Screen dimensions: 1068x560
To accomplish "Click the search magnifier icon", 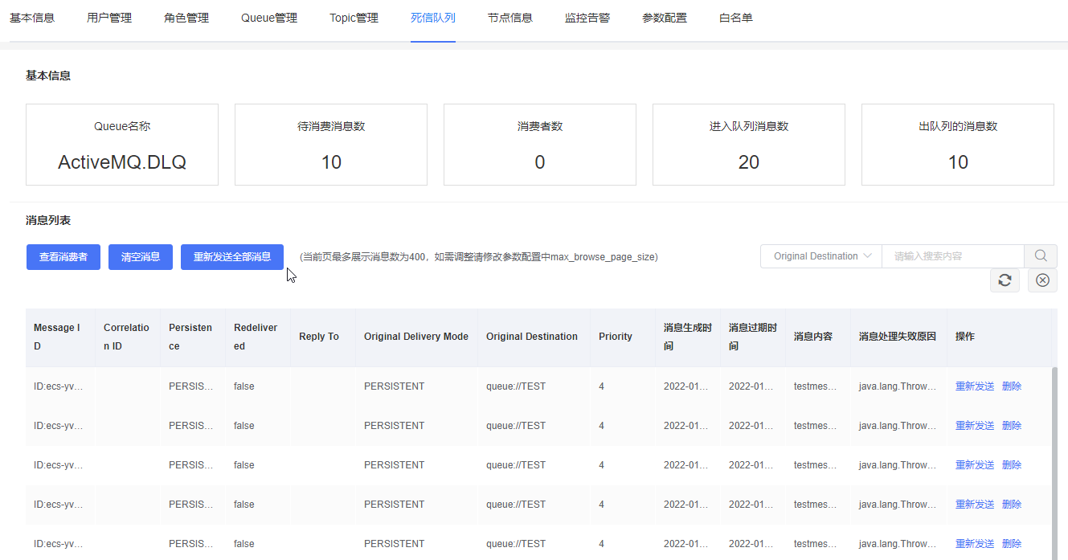I will (x=1041, y=256).
